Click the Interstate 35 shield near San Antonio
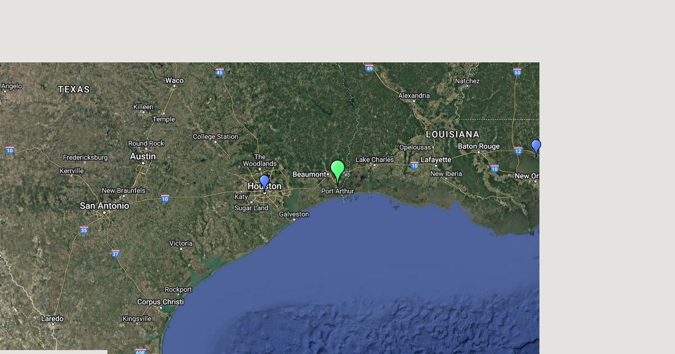675x354 pixels. 84,230
